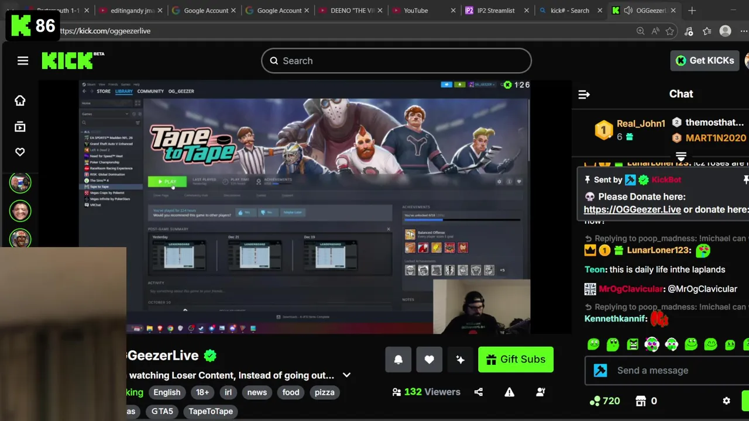
Task: Close the YouTube browser tab
Action: (453, 11)
